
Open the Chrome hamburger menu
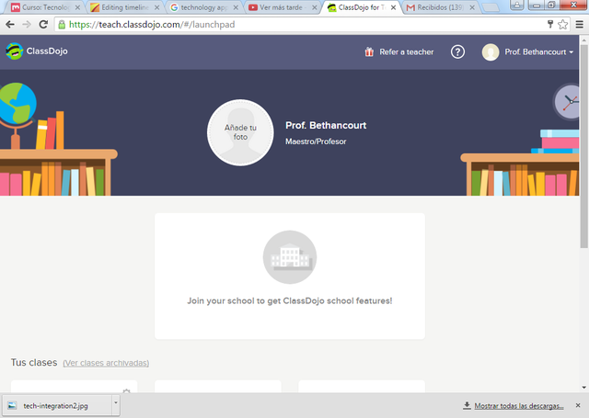click(x=580, y=25)
